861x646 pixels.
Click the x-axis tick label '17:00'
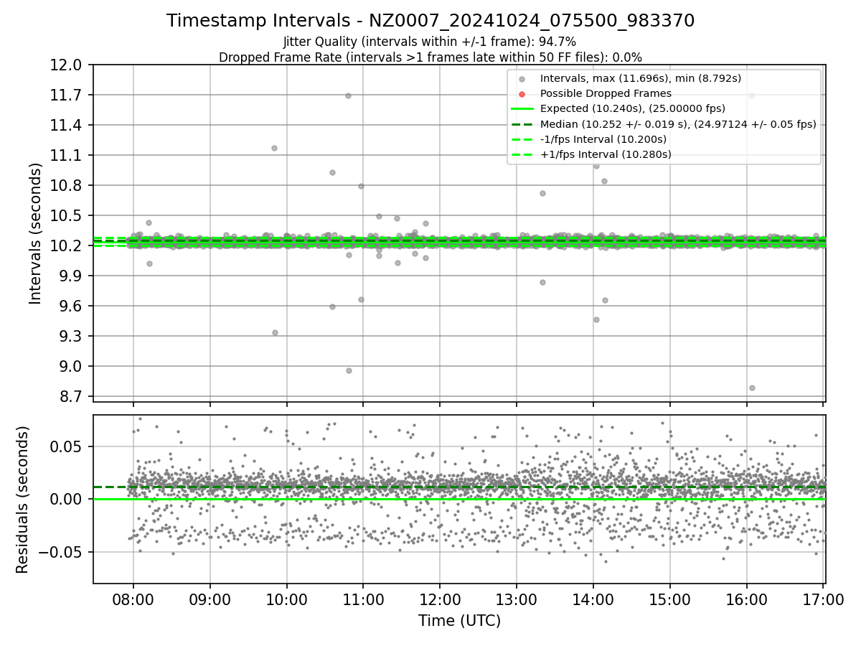tap(823, 599)
